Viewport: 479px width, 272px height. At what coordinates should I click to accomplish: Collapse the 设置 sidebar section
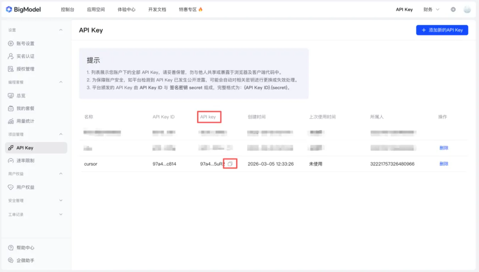pos(61,30)
